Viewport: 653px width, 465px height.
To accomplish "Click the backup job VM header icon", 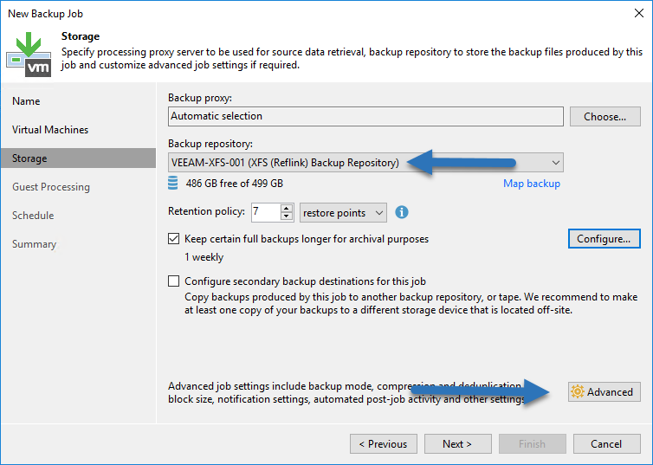I will (29, 55).
